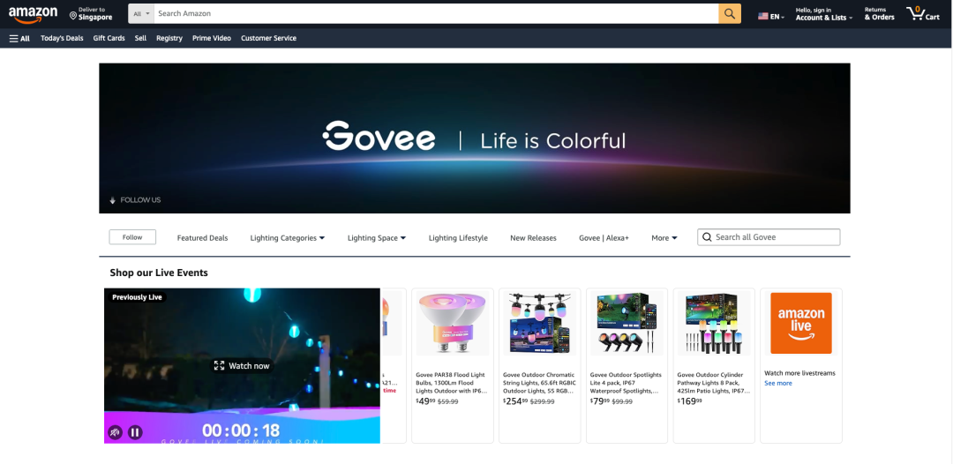Click the Watch now fullscreen icon
953x464 pixels.
coord(219,365)
